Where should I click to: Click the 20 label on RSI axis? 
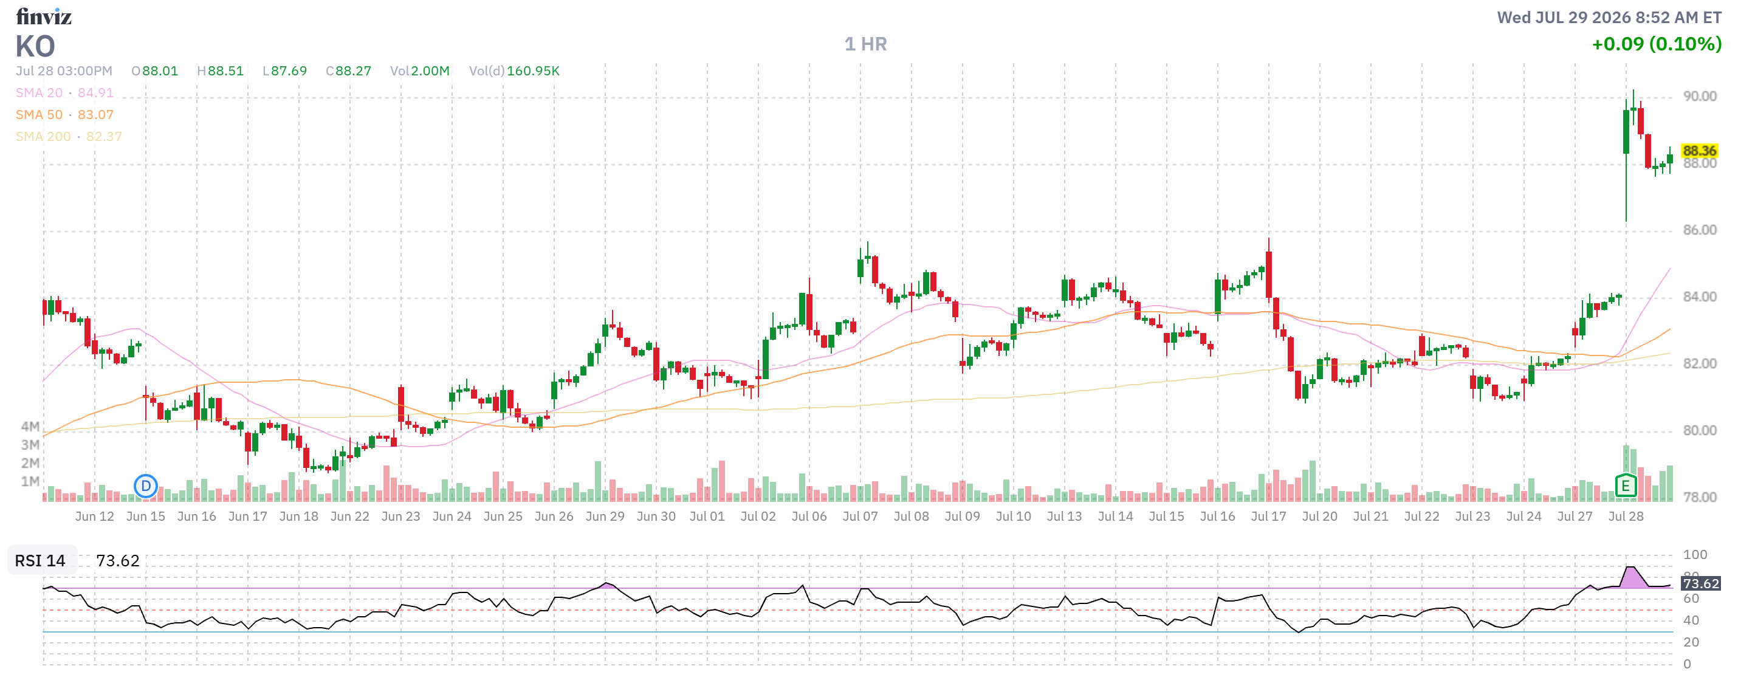tap(1691, 642)
